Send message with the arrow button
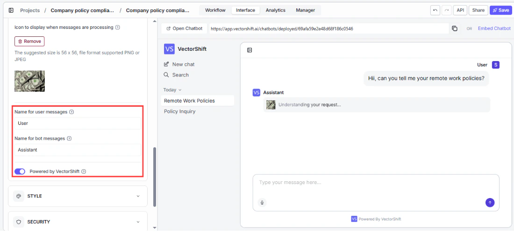Image resolution: width=514 pixels, height=233 pixels. 490,203
